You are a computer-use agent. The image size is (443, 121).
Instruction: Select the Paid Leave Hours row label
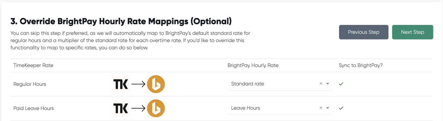(x=34, y=108)
